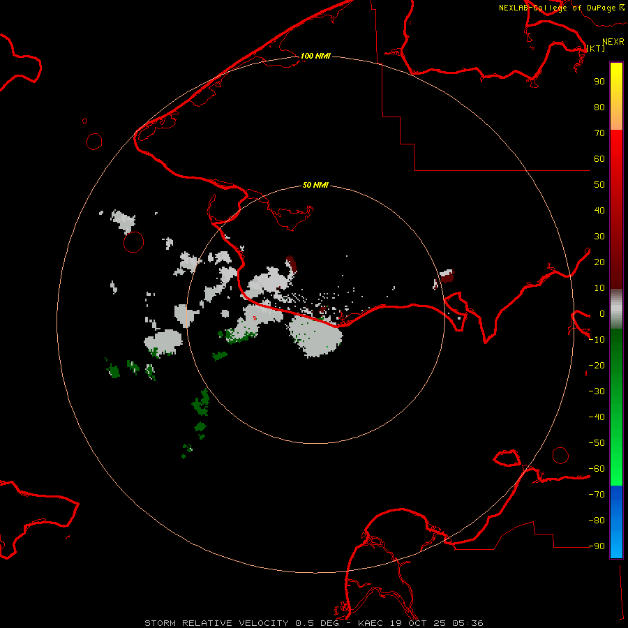Screen dimensions: 628x628
Task: Click the [KT] units label
Action: tap(596, 48)
